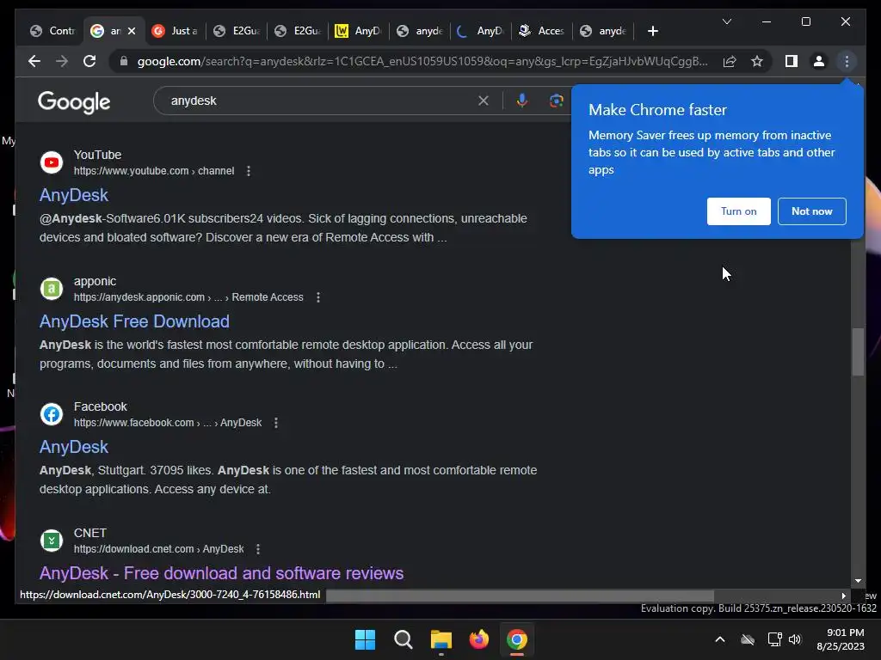Click Chrome icon in the taskbar
881x660 pixels.
click(517, 639)
